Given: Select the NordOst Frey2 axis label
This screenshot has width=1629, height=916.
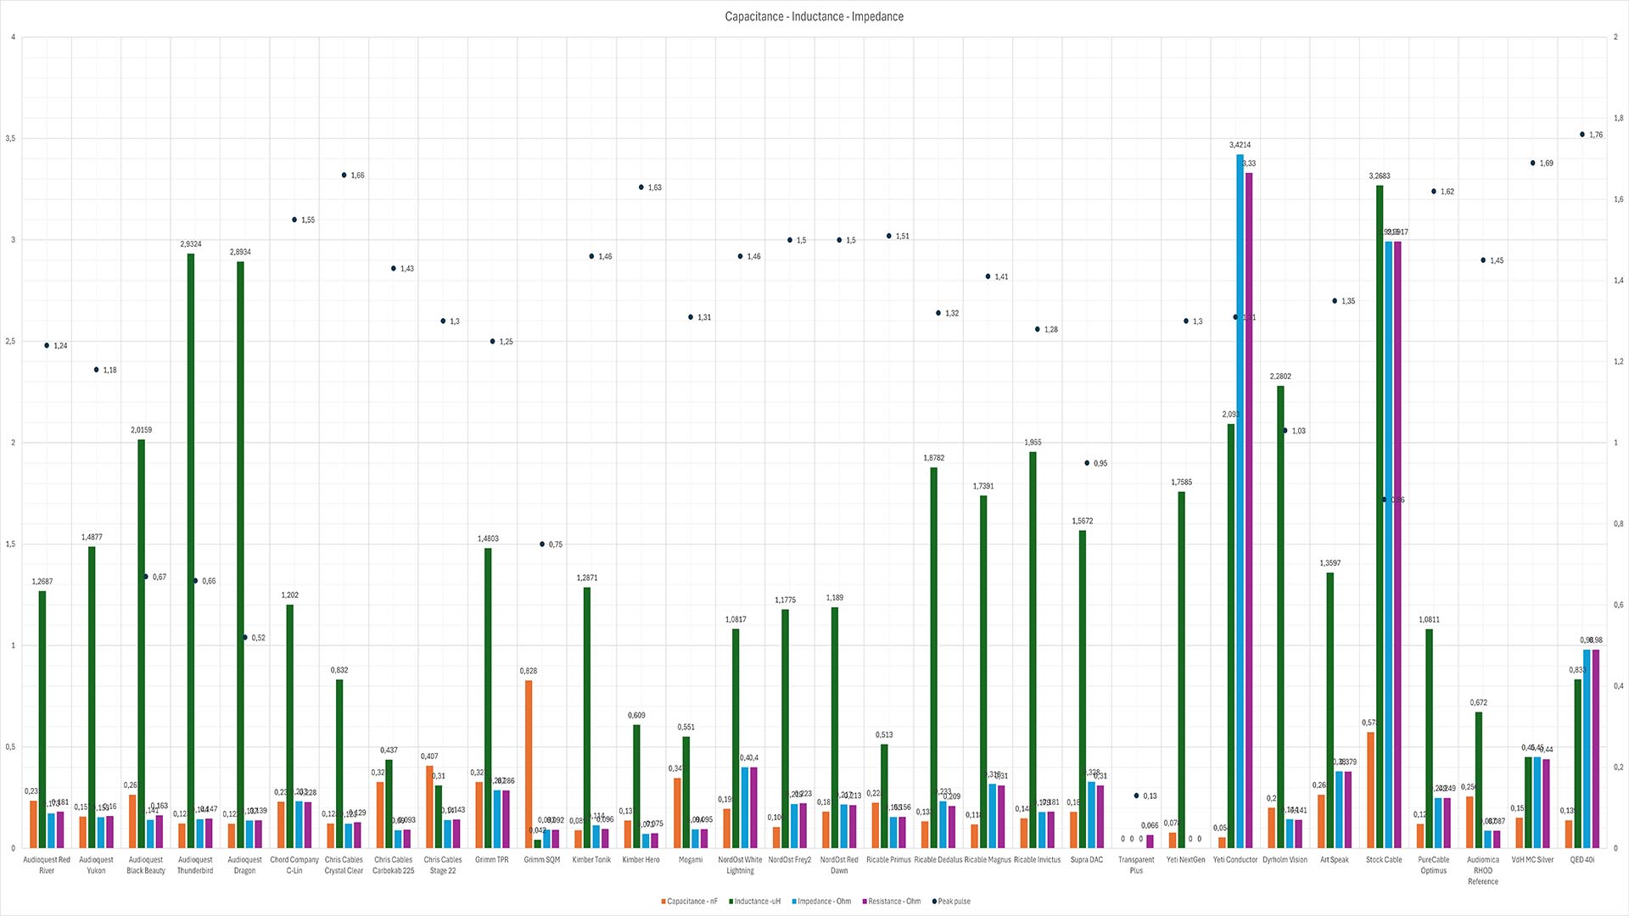Looking at the screenshot, I should point(790,860).
